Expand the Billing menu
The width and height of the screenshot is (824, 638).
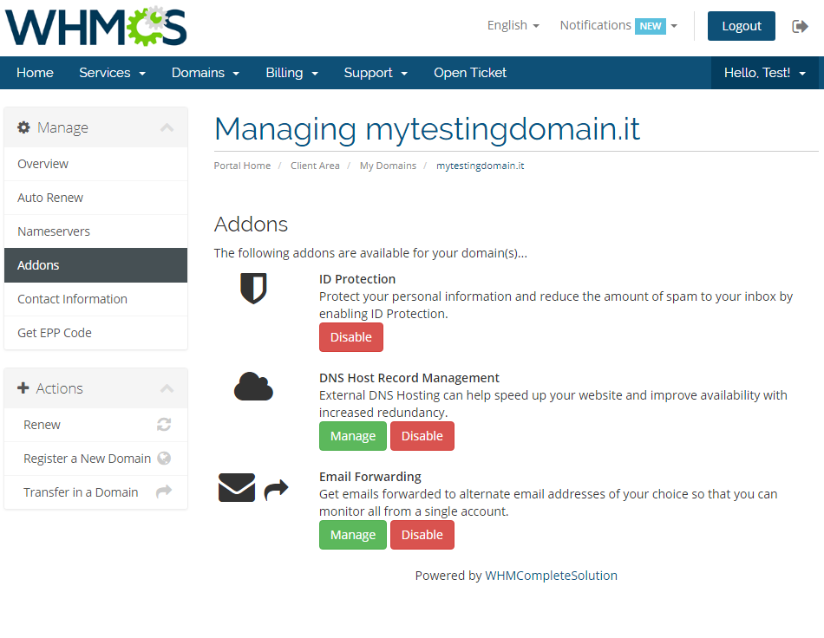tap(291, 73)
